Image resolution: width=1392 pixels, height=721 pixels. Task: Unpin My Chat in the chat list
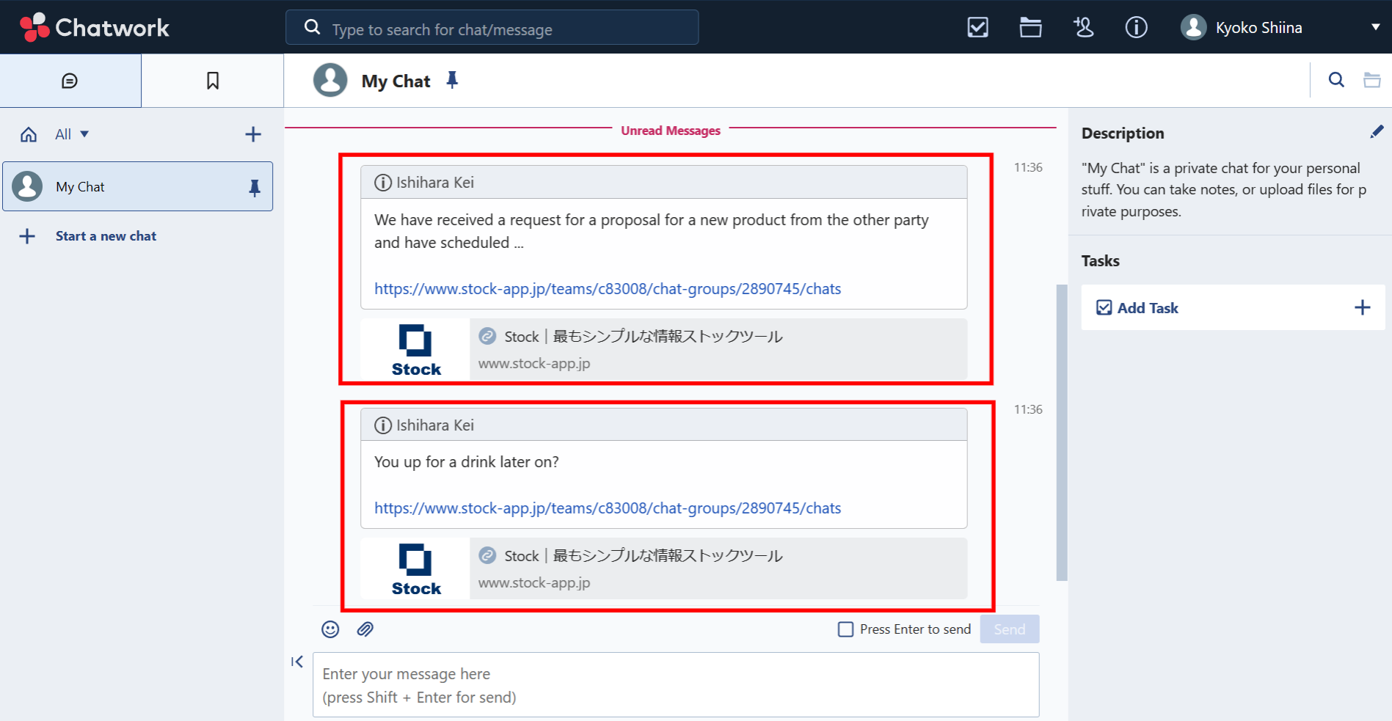coord(255,188)
